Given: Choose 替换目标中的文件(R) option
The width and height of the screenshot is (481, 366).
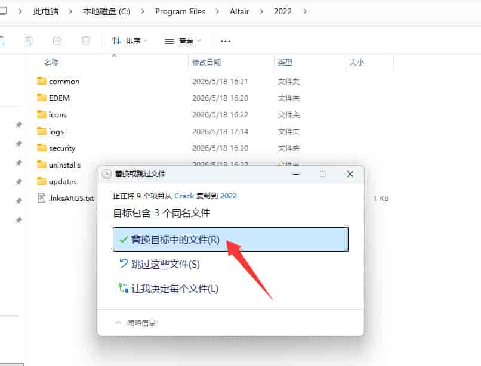Looking at the screenshot, I should (x=230, y=240).
